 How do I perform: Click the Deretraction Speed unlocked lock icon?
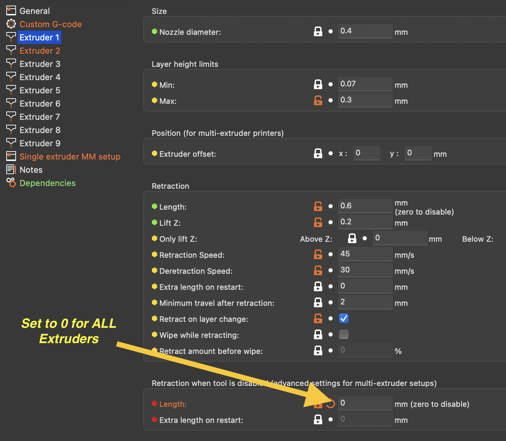coord(318,270)
